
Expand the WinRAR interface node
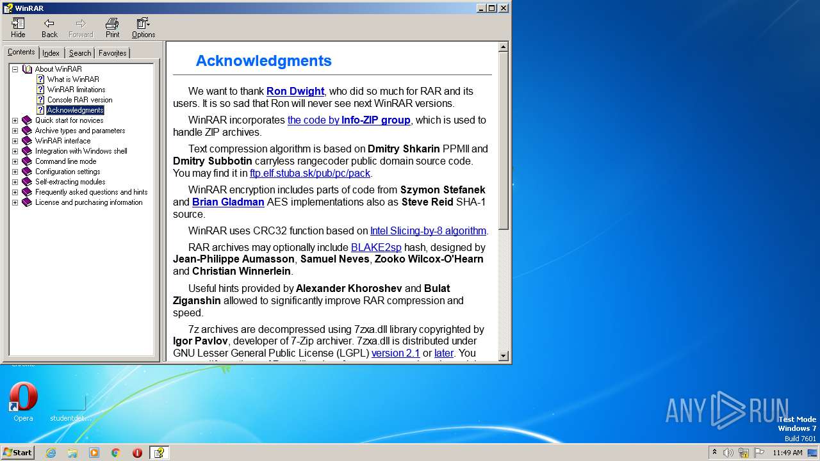[x=15, y=141]
